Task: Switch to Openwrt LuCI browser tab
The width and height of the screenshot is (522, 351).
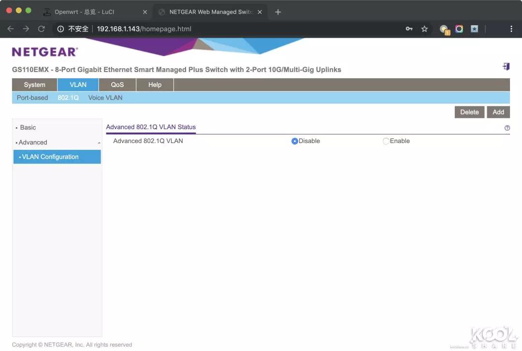Action: pos(84,12)
